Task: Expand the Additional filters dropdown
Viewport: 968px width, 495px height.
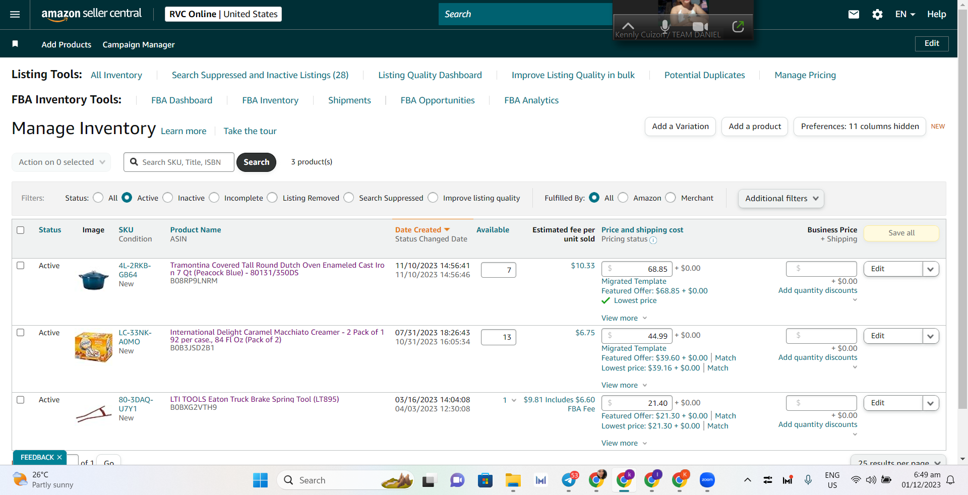Action: pos(781,198)
